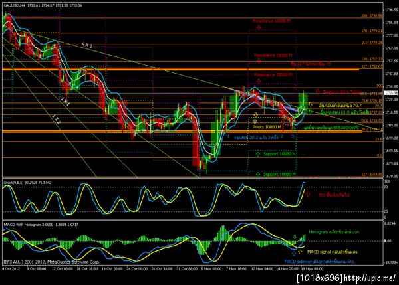Click the 1670.05 price axis label

tap(392, 176)
